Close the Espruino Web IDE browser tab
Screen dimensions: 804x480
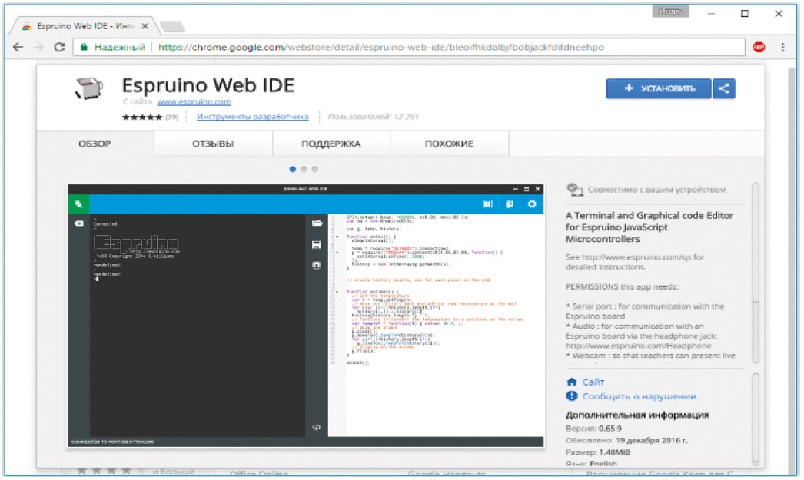[x=145, y=26]
